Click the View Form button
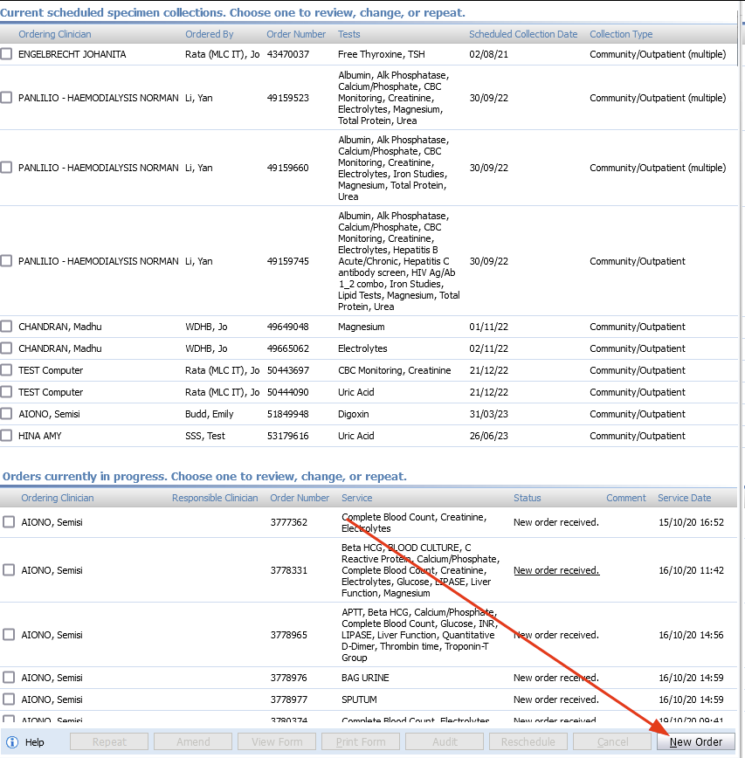Screen dimensions: 745x758 pos(276,741)
